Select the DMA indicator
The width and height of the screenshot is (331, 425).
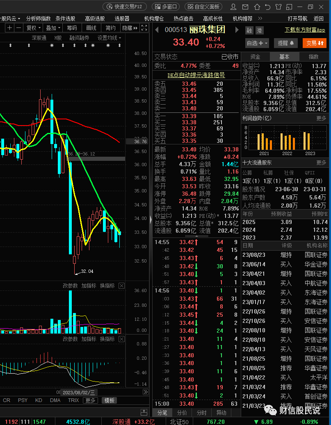pos(55,400)
